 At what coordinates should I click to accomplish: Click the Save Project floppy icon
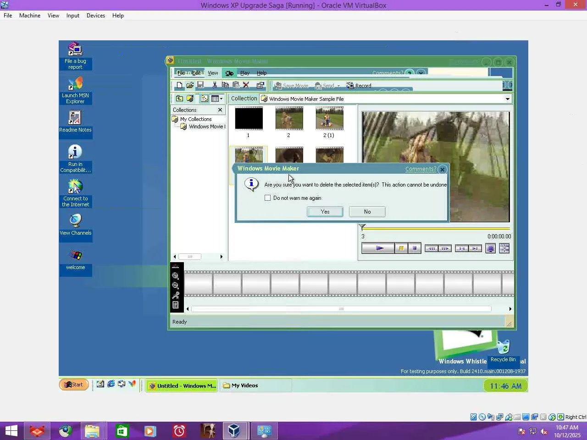(200, 85)
